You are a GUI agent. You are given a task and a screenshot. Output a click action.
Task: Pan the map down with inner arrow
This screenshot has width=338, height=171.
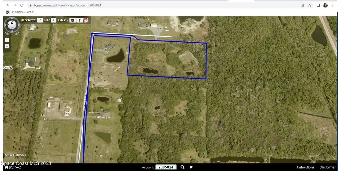pyautogui.click(x=12, y=28)
